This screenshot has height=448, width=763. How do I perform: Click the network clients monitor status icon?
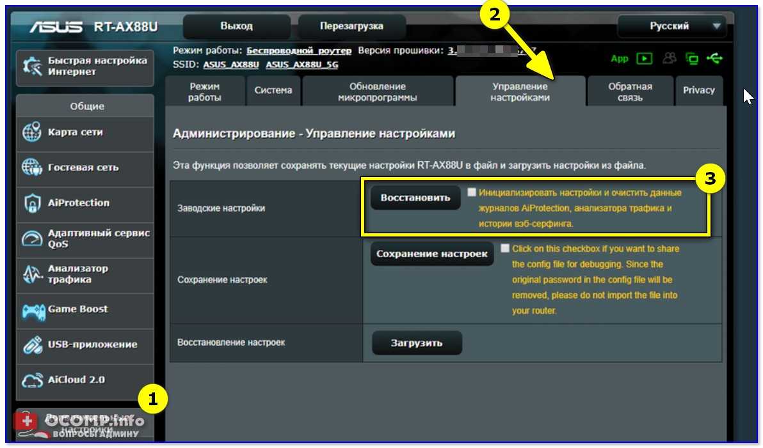pyautogui.click(x=692, y=59)
